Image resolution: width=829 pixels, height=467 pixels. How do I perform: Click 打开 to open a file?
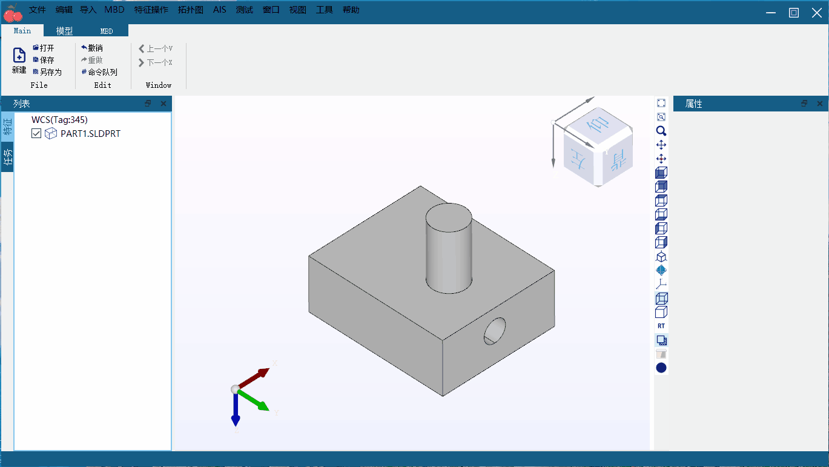(44, 48)
